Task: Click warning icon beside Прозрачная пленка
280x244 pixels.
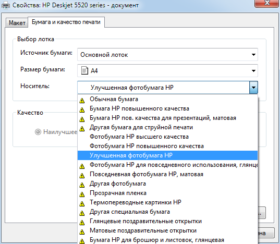Action: click(x=82, y=194)
